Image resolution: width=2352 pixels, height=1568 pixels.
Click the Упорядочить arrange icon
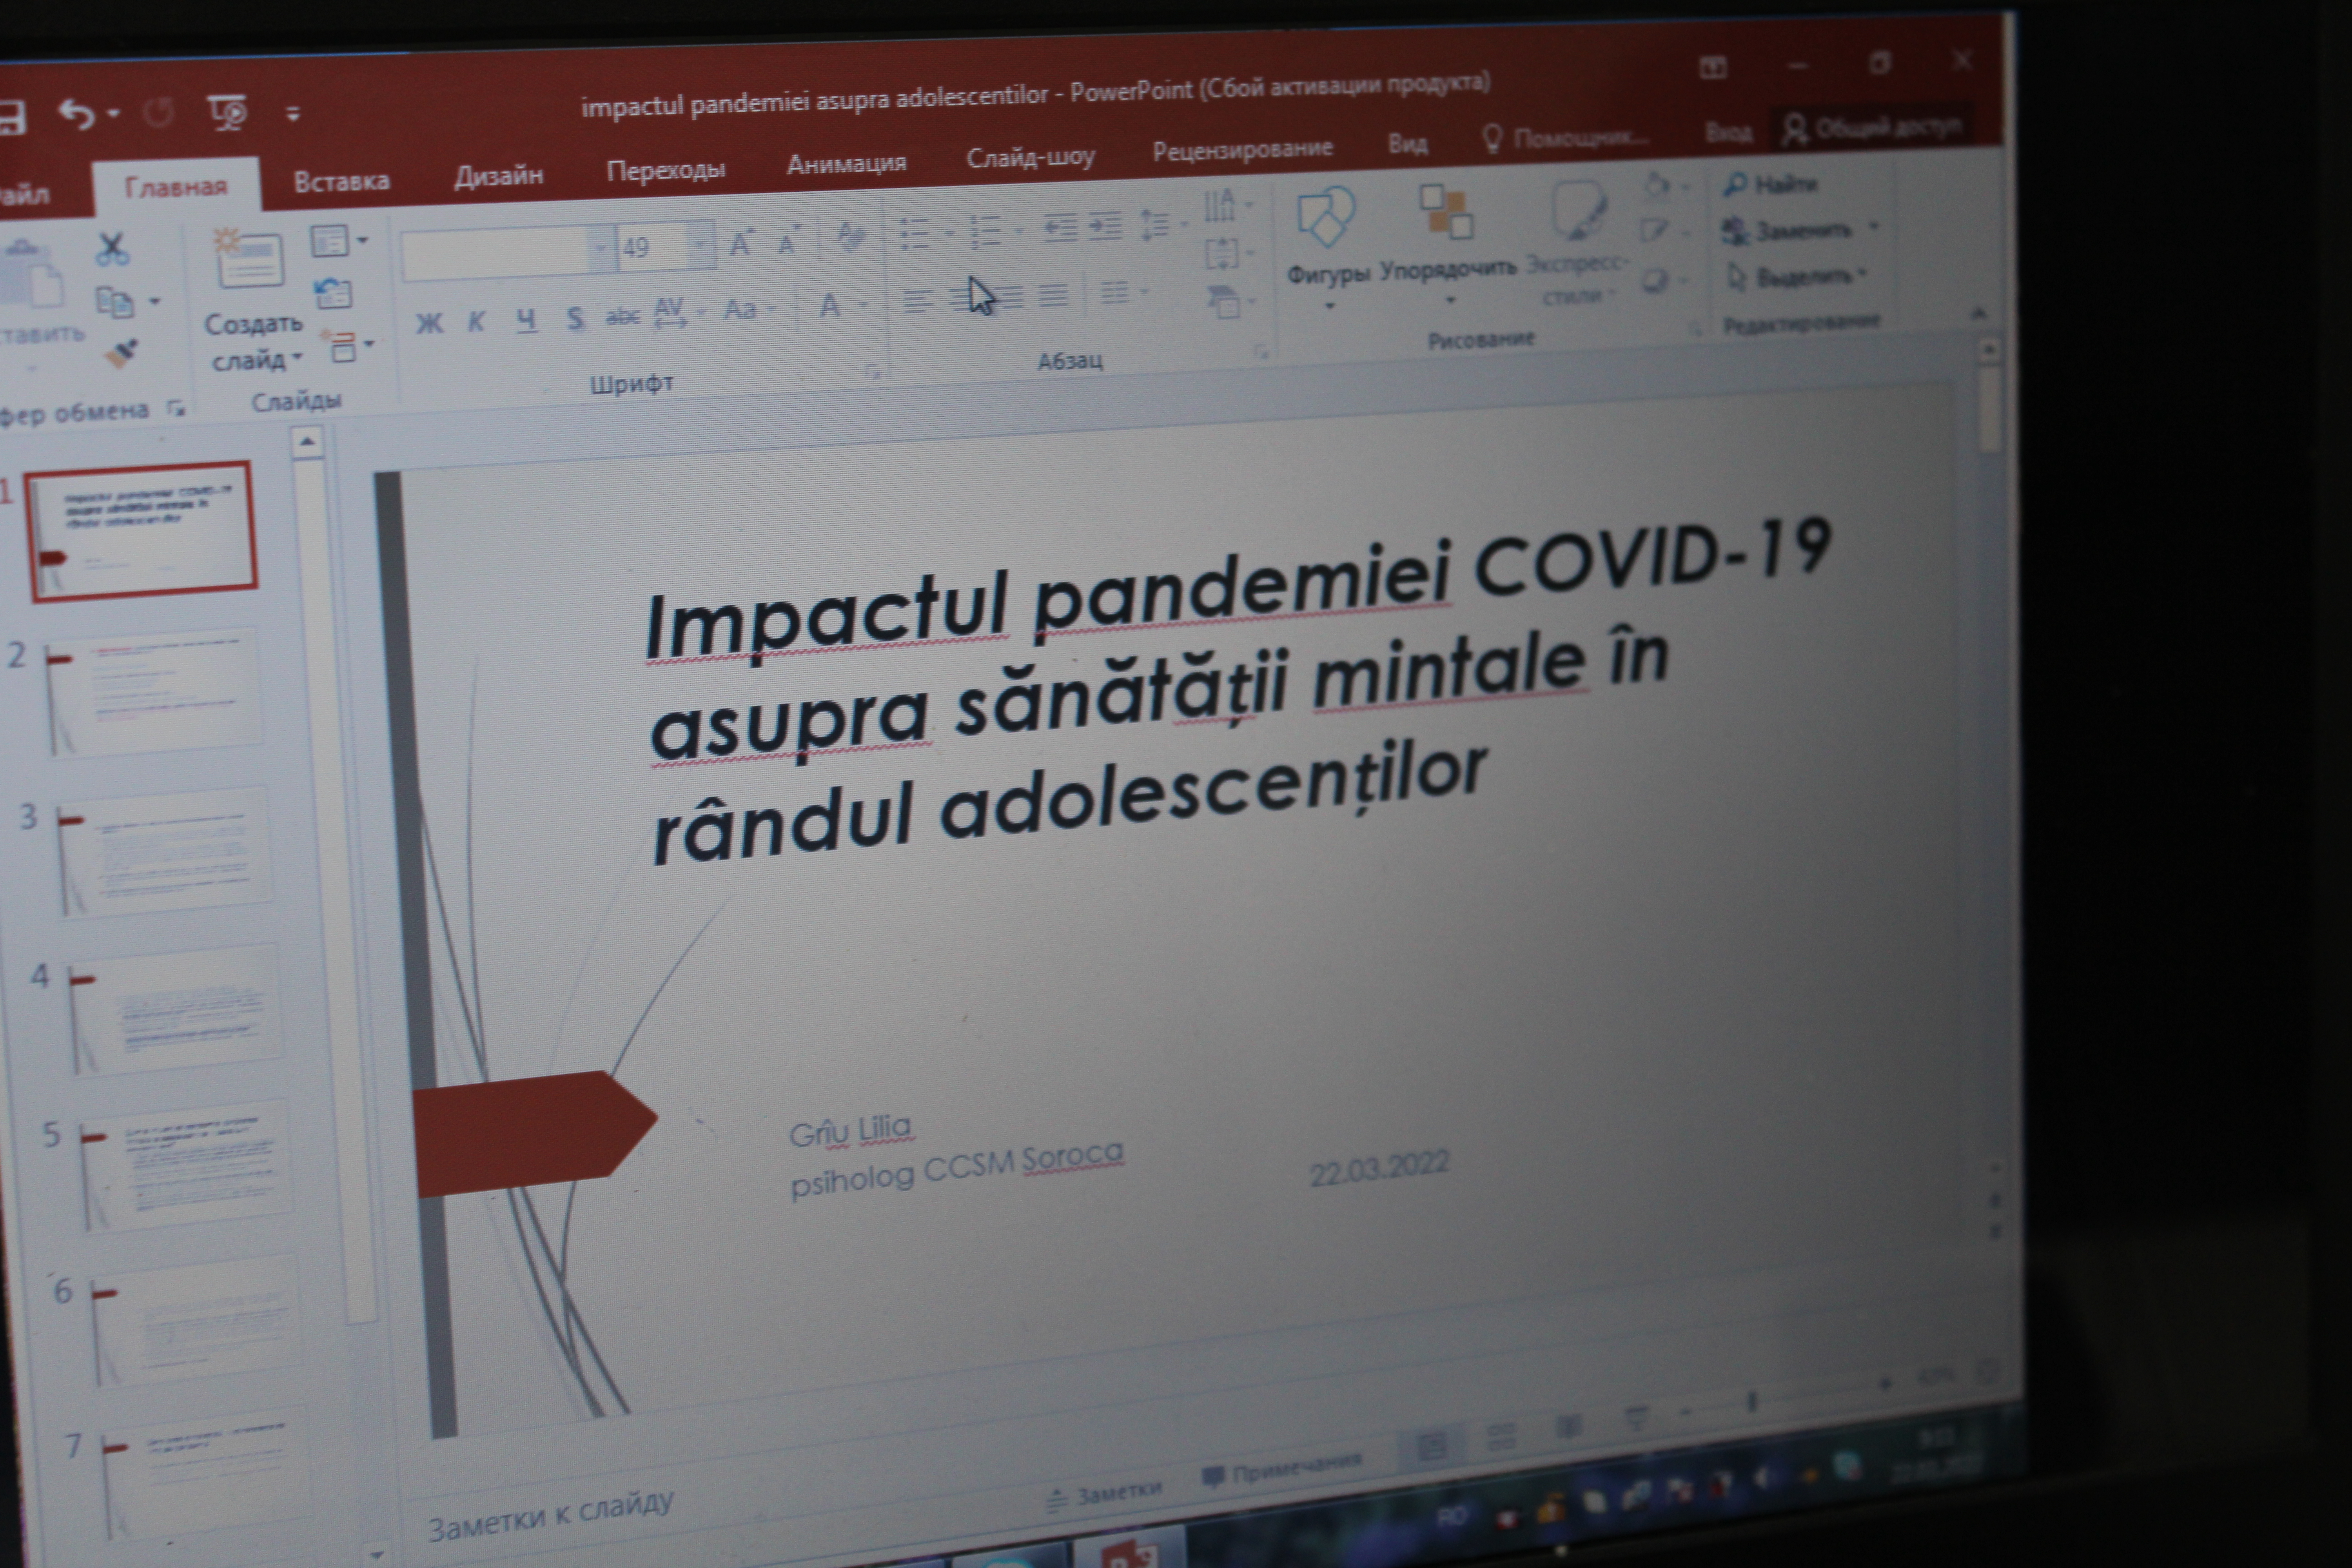tap(1446, 212)
